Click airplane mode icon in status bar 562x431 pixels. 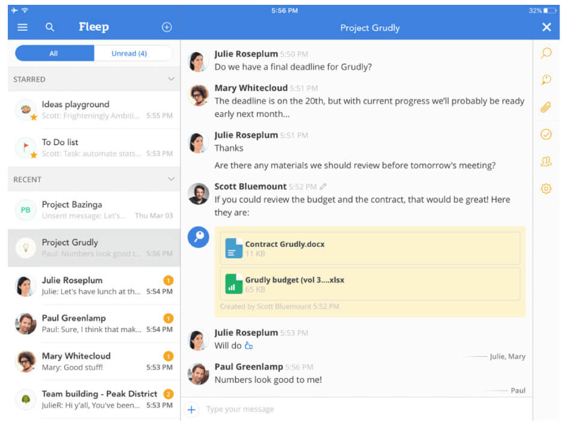pyautogui.click(x=14, y=10)
